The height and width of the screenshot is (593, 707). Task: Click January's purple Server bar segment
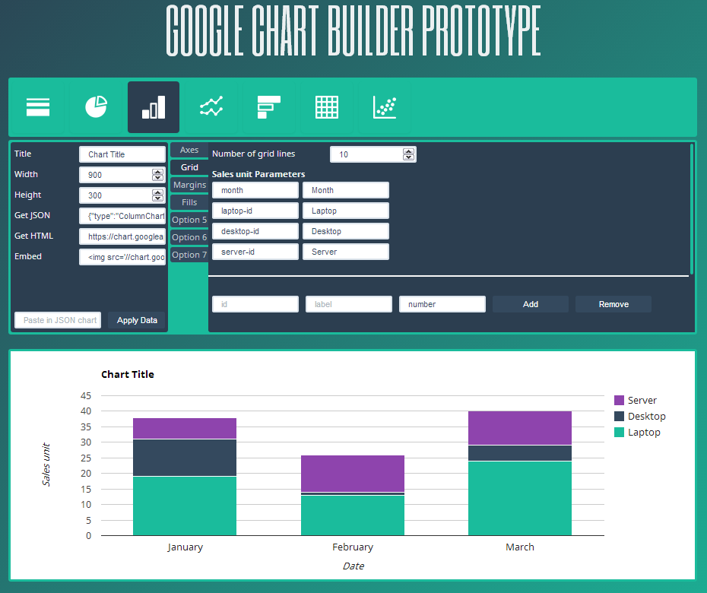185,428
